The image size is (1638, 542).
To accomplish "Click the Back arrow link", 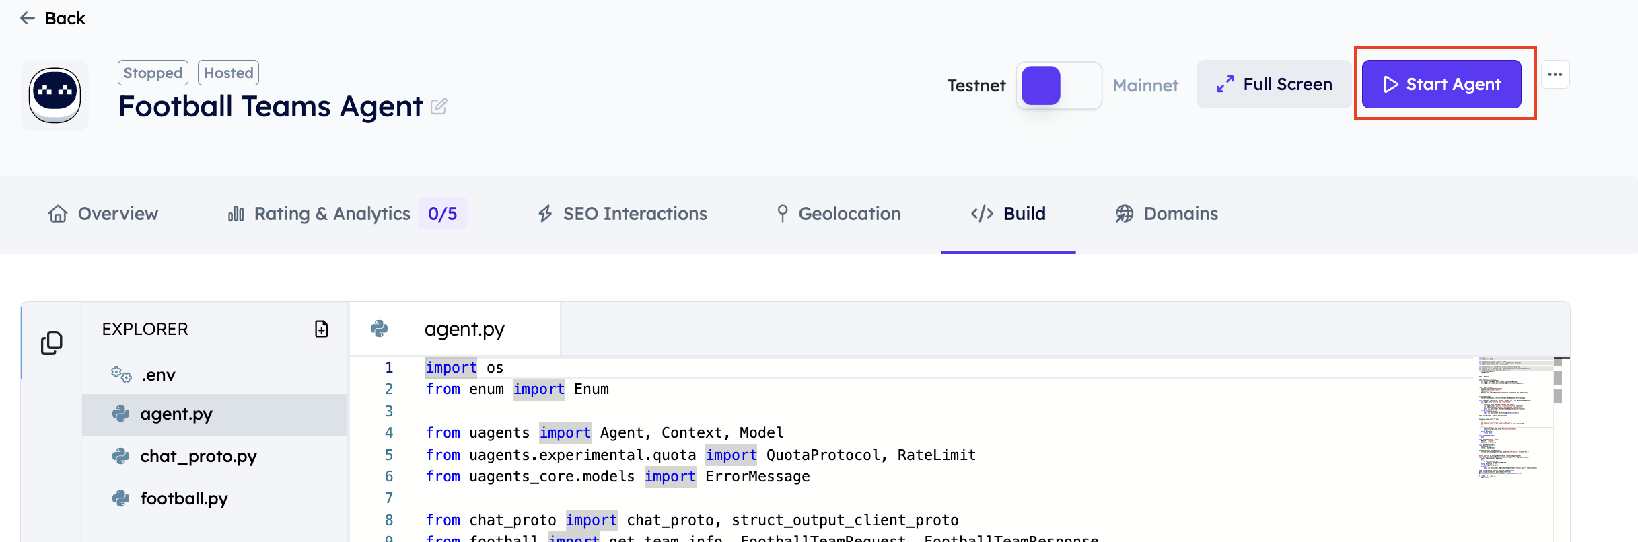I will point(52,18).
